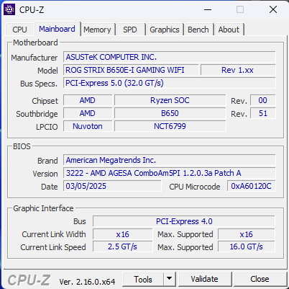
Task: Click the Graphic Interface Bus PCI-Express 4.0
Action: click(x=184, y=221)
